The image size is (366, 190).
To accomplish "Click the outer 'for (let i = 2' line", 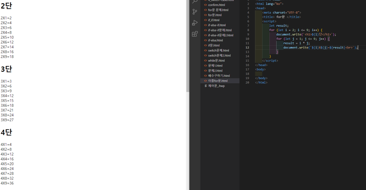I will point(296,30).
